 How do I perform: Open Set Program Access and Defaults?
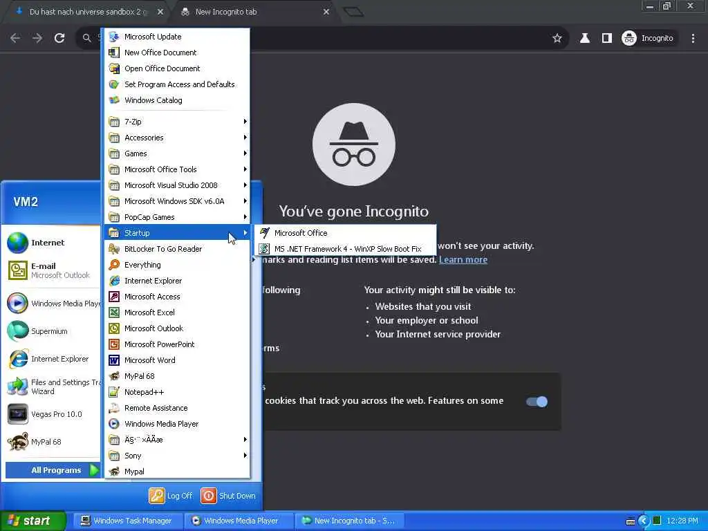[177, 84]
